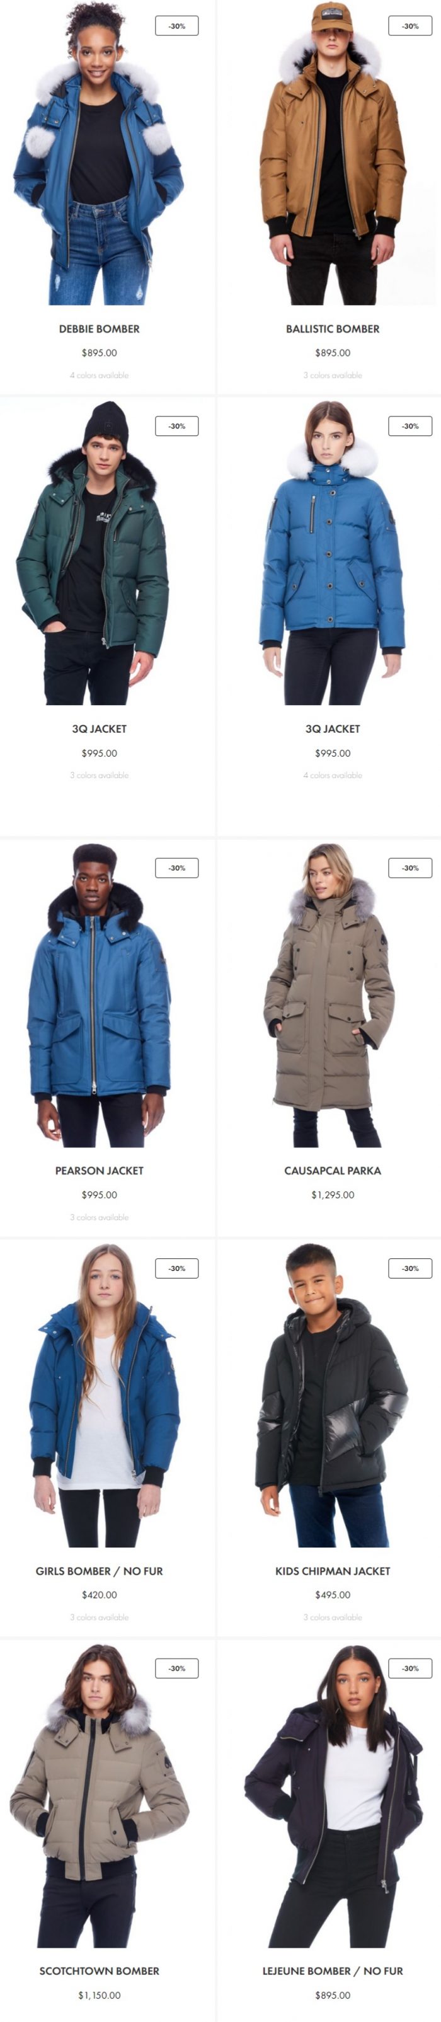Click the Lejeune Bomber / No Fur title

pos(332,1971)
